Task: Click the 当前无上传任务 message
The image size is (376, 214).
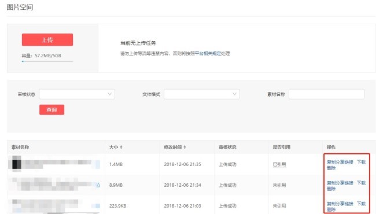Action: coord(138,43)
